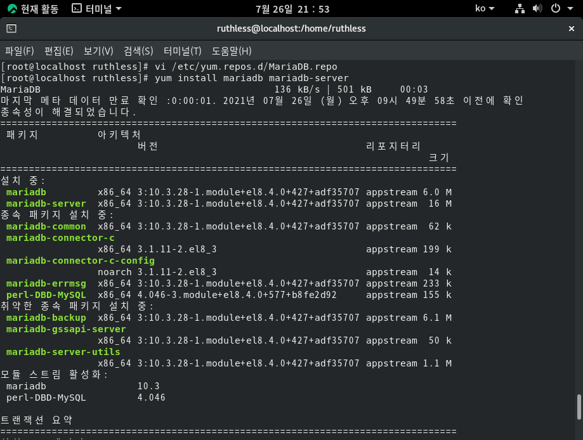Open the 파일(F) menu

click(x=19, y=51)
